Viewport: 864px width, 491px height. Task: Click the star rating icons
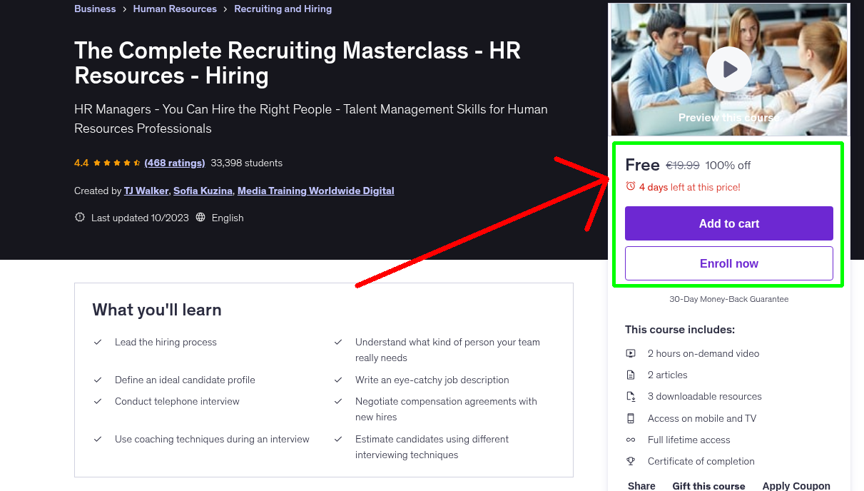pyautogui.click(x=116, y=163)
